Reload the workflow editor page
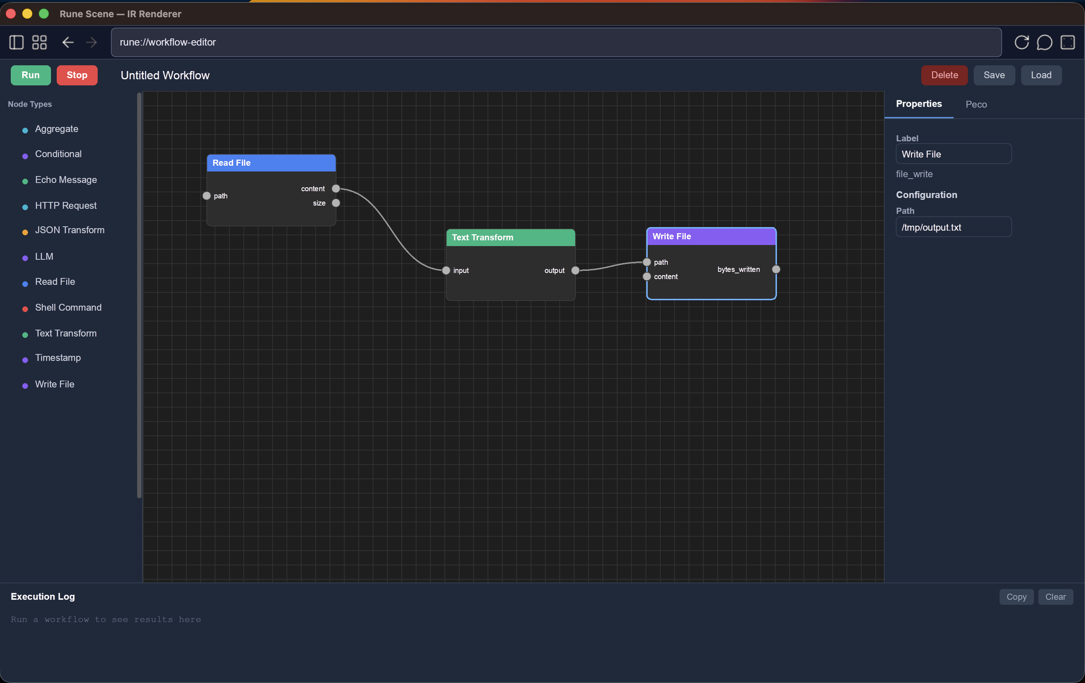 coord(1022,42)
